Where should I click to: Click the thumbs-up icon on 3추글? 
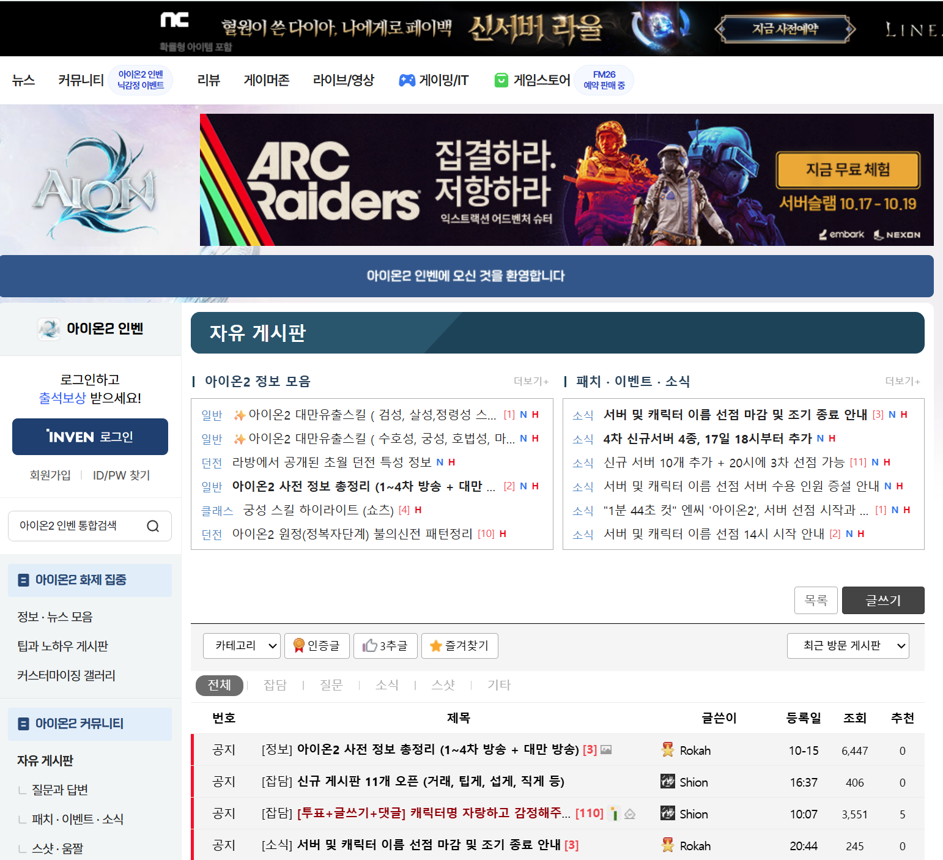coord(369,645)
